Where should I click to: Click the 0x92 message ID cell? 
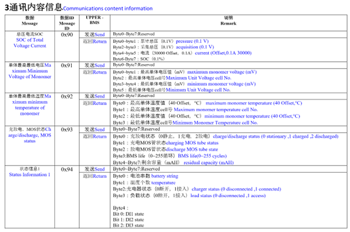click(x=67, y=96)
